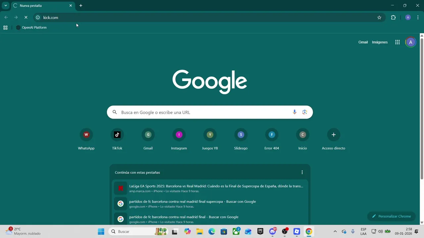Screen dimensions: 424x238
Task: Show hidden system tray icons
Action: [335, 231]
